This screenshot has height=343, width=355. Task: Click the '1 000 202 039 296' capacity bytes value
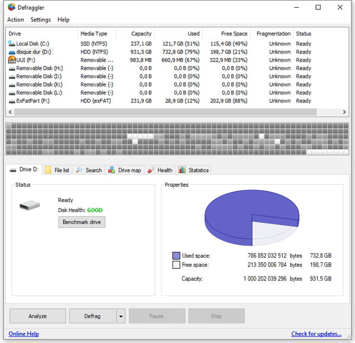tap(265, 278)
